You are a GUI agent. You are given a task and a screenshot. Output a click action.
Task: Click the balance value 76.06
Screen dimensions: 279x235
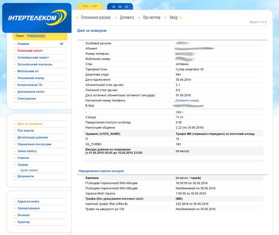(x=180, y=117)
